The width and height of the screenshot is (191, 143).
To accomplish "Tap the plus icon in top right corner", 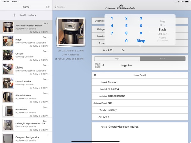I will coord(187,7).
